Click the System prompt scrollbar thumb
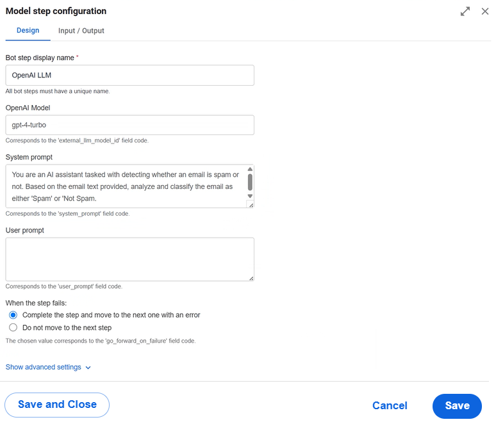Viewport: 496px width, 422px height. pos(250,182)
